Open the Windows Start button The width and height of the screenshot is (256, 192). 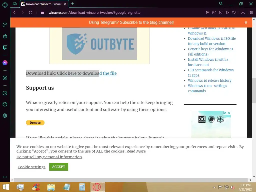point(6,187)
